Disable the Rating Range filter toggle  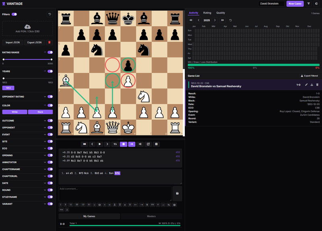pyautogui.click(x=50, y=52)
